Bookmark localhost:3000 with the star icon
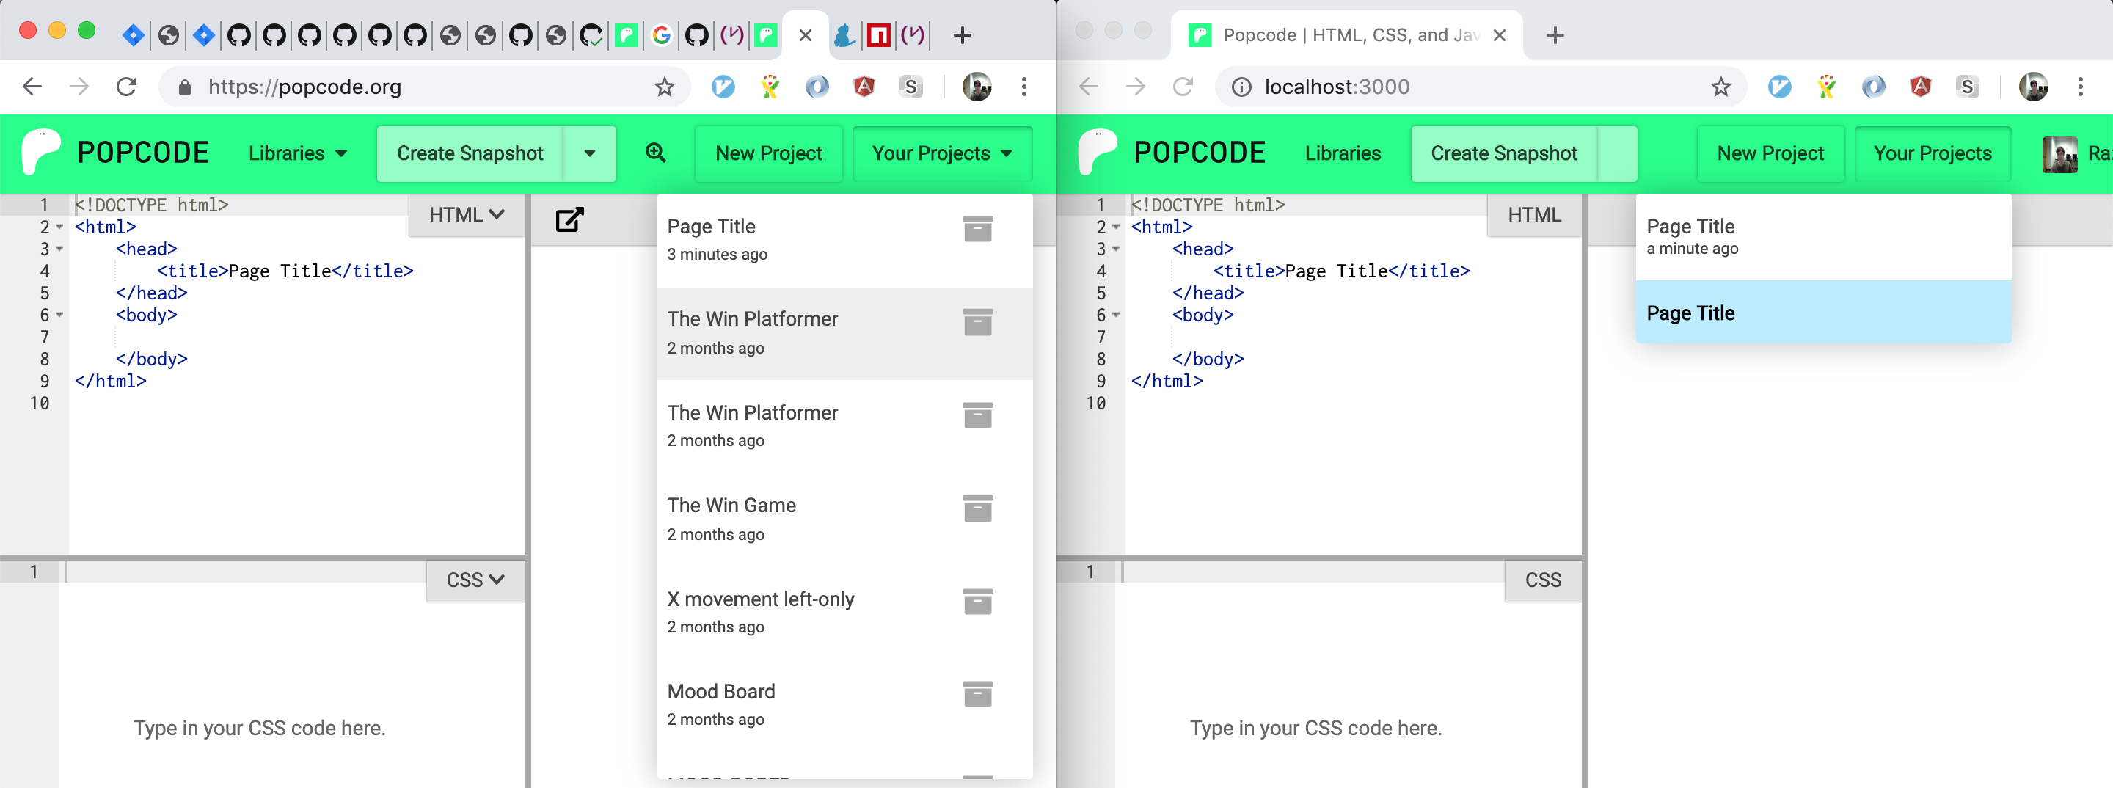Screen dimensions: 2113x788 coord(1720,87)
